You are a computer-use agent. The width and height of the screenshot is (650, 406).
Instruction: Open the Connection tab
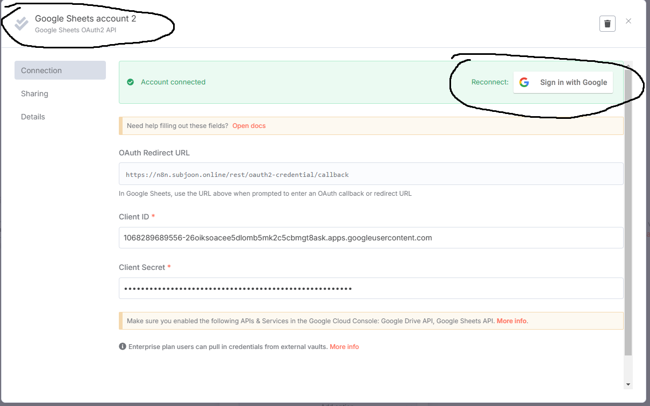[60, 70]
